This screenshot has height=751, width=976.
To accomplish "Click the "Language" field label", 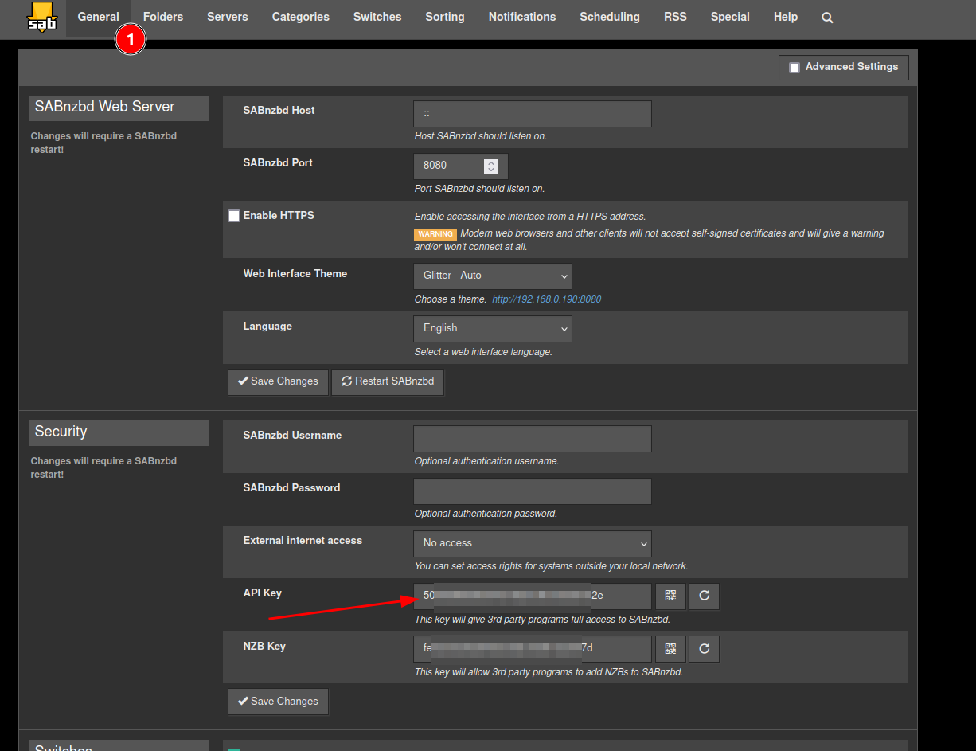I will [x=267, y=327].
